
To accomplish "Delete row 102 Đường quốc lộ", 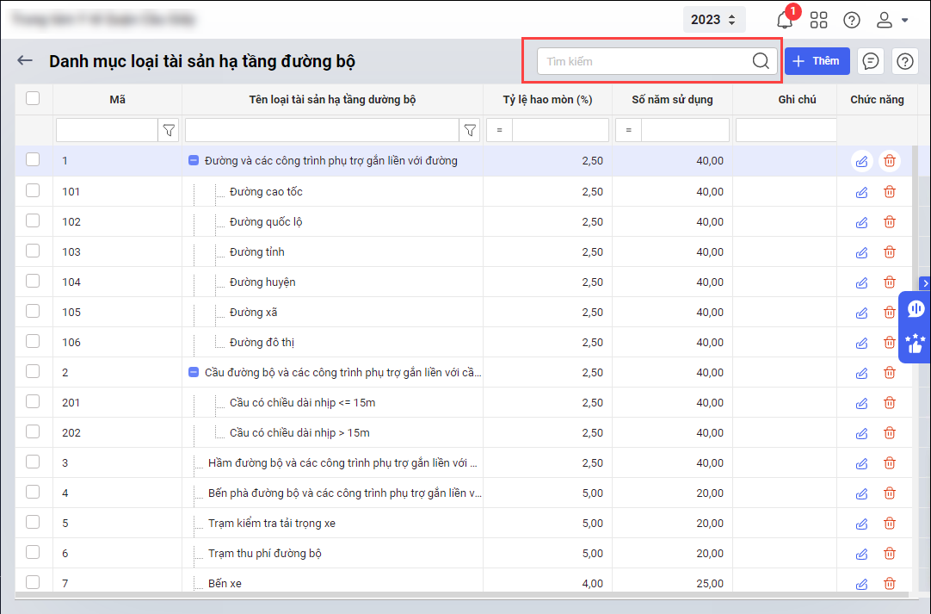I will tap(890, 222).
